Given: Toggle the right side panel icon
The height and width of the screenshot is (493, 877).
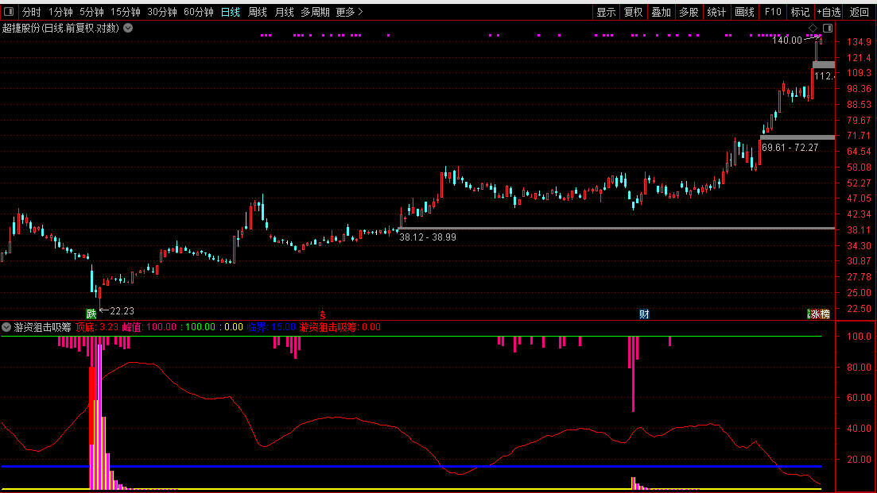Looking at the screenshot, I should click(828, 28).
